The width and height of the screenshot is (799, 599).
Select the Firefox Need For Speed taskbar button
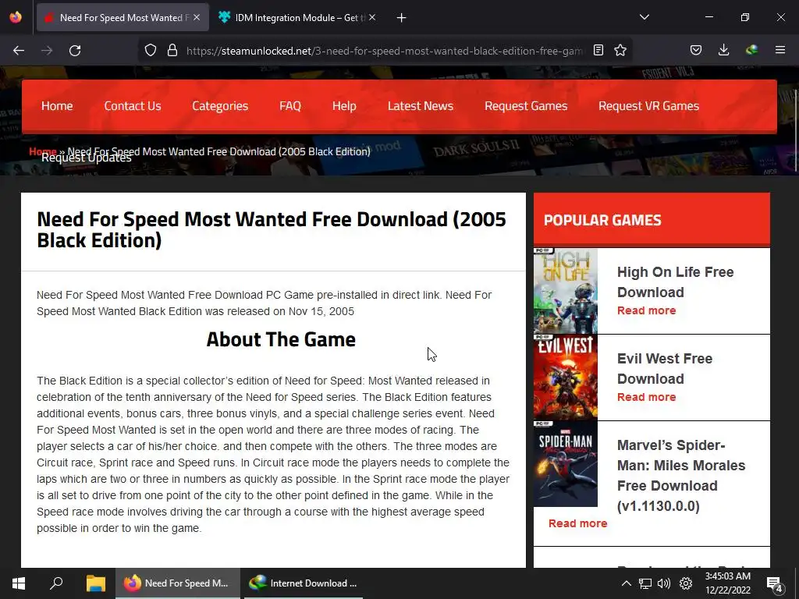pyautogui.click(x=178, y=583)
